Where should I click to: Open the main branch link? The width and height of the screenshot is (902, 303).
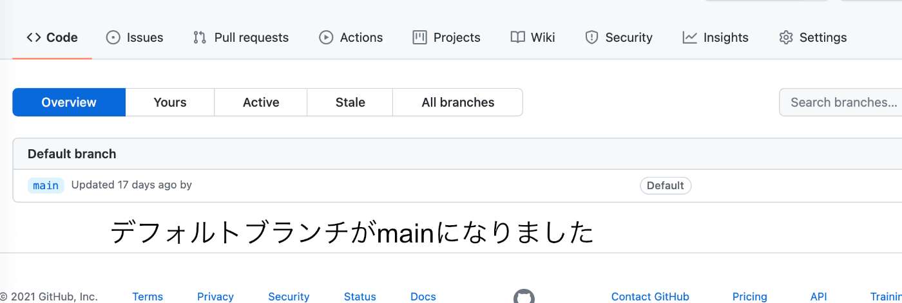point(46,185)
